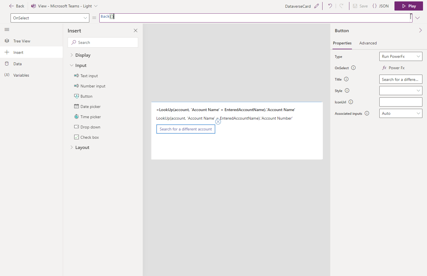Select Insert in left navigation
427x276 pixels.
(x=31, y=52)
